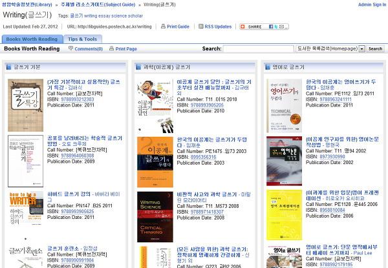Image resolution: width=388 pixels, height=268 pixels.
Task: Open 글쓰기 훈련소 book cover thumbnail
Action: point(25,256)
